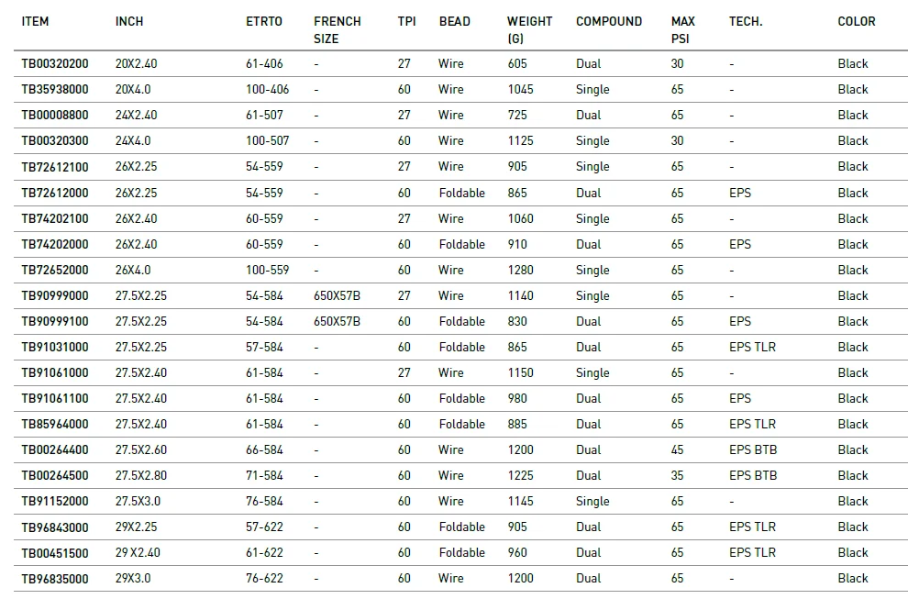Click the ITEM column header
Viewport: 908px width, 610px height.
coord(35,21)
